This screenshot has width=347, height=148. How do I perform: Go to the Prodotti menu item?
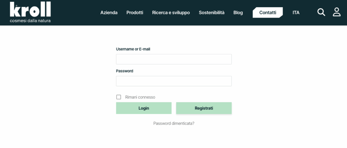click(135, 13)
